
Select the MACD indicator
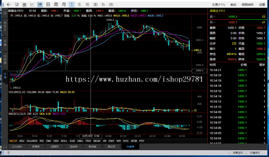click(x=13, y=141)
